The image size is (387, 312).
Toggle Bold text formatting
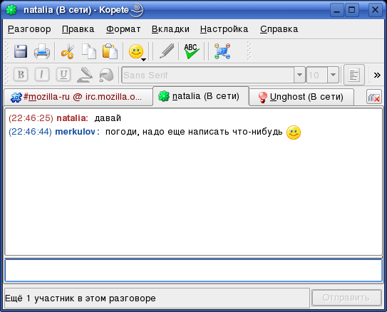tap(21, 75)
